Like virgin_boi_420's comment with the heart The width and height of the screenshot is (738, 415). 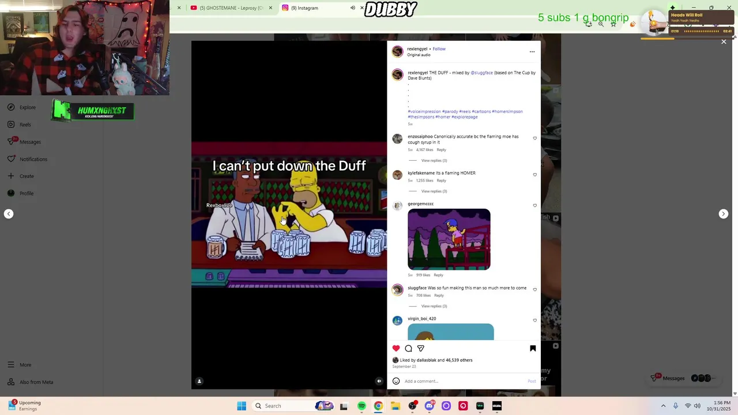click(534, 320)
